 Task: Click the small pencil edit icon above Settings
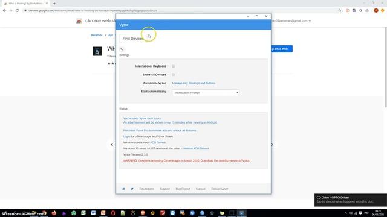[x=122, y=49]
